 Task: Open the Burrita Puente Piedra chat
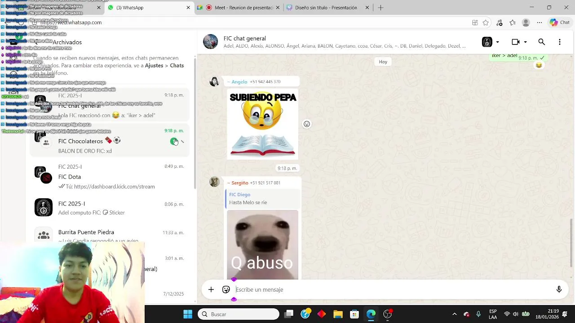(110, 234)
